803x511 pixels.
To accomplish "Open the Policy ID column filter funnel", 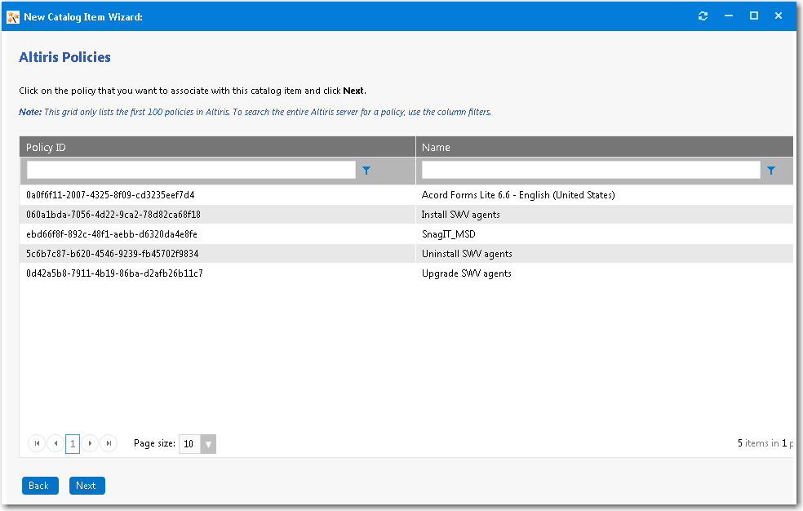I will [x=366, y=170].
